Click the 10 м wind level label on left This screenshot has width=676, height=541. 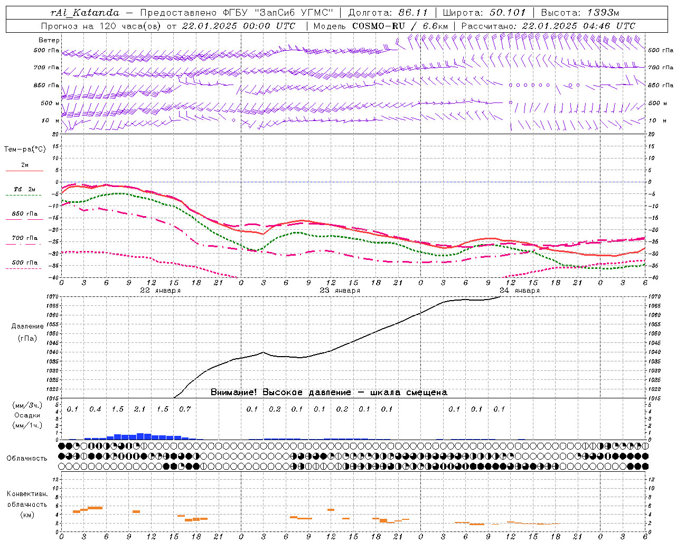pos(51,120)
